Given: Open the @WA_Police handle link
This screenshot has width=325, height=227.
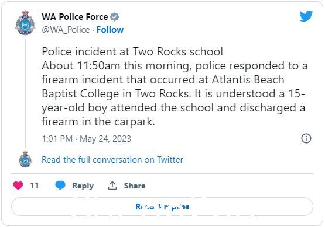Looking at the screenshot, I should tap(66, 30).
